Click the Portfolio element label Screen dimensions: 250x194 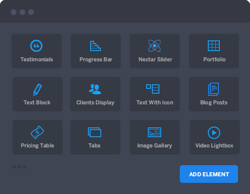[214, 59]
